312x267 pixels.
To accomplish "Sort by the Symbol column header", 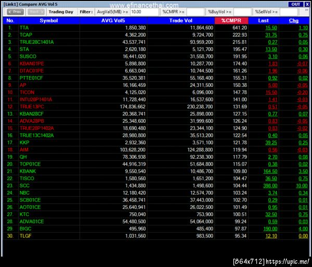I will click(49, 20).
